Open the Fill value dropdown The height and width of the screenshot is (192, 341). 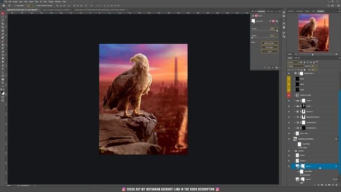coord(316,70)
